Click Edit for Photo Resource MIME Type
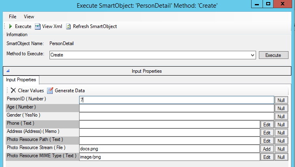This screenshot has width=295, height=167. click(x=267, y=157)
